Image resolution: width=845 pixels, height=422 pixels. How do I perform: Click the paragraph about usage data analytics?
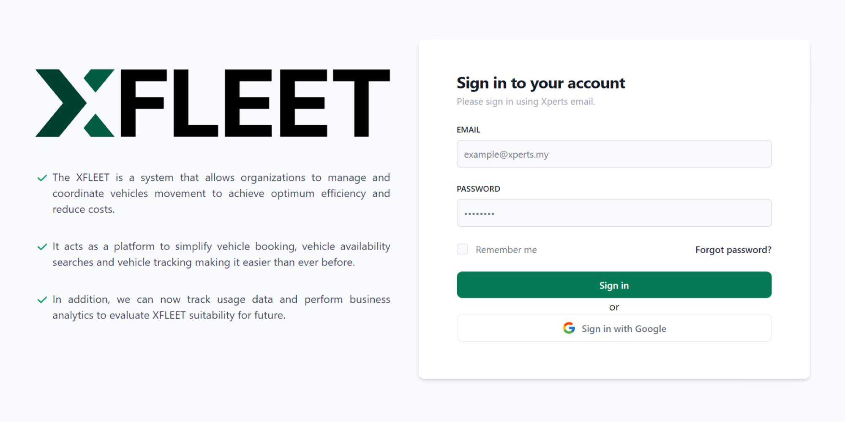tap(221, 307)
